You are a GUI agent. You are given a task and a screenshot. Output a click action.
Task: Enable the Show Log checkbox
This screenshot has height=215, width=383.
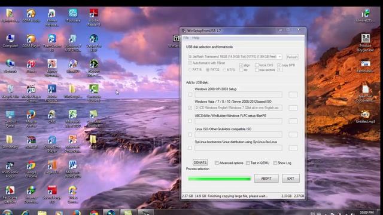[x=275, y=163]
